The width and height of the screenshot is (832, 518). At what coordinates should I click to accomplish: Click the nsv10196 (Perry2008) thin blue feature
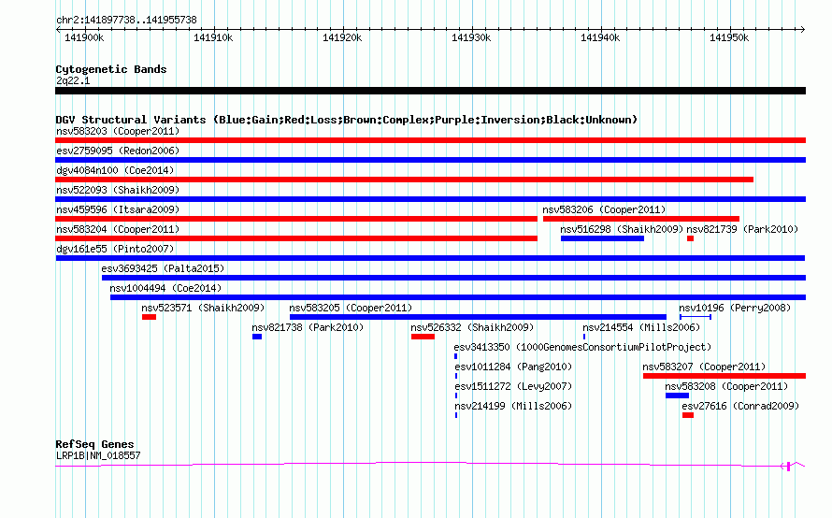point(696,317)
